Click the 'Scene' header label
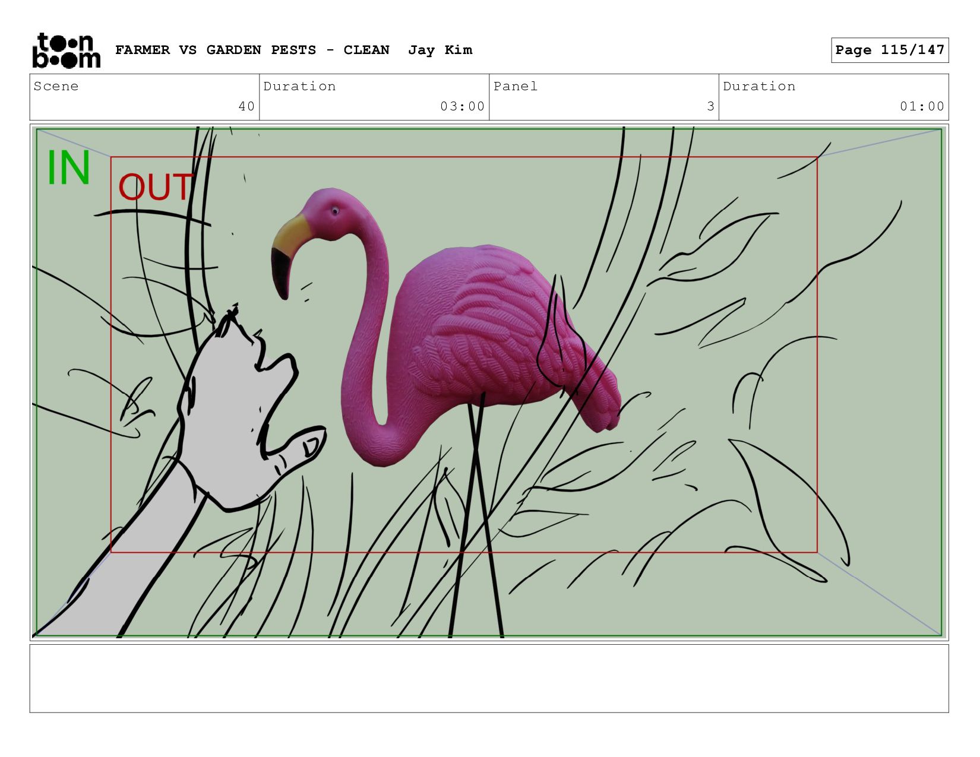 point(56,86)
